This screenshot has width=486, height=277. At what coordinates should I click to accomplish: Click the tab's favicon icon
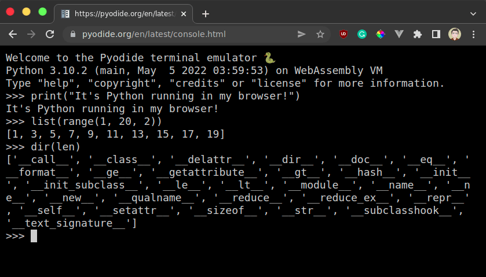pos(65,14)
